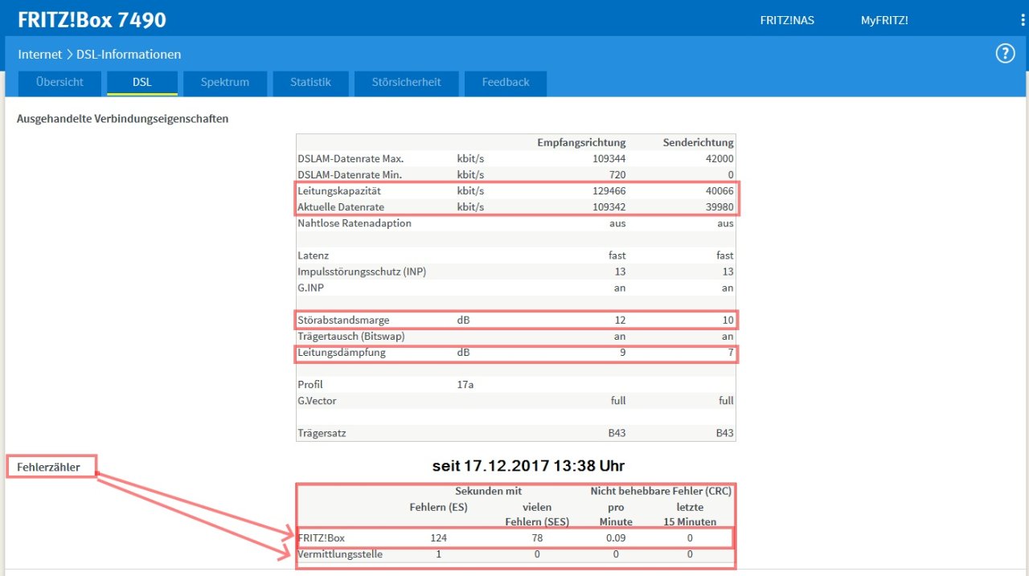Viewport: 1029px width, 576px height.
Task: Open the Spektrum tab
Action: tap(224, 82)
